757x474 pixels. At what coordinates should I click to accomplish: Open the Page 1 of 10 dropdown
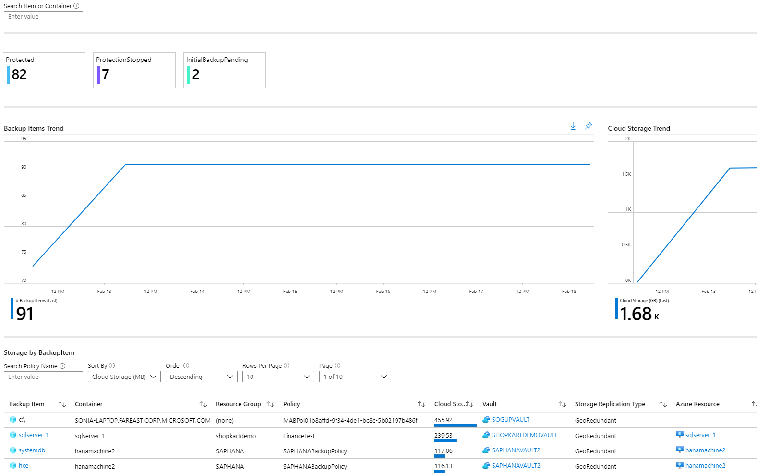[355, 377]
